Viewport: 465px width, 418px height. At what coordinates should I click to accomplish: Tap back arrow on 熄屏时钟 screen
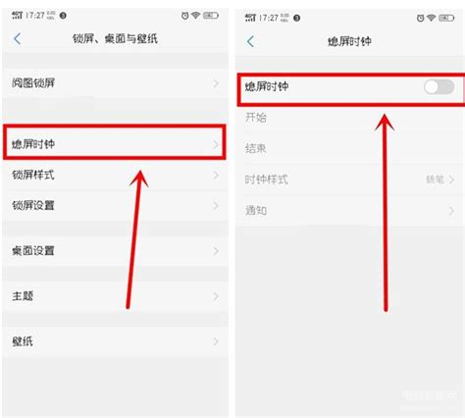coord(250,41)
